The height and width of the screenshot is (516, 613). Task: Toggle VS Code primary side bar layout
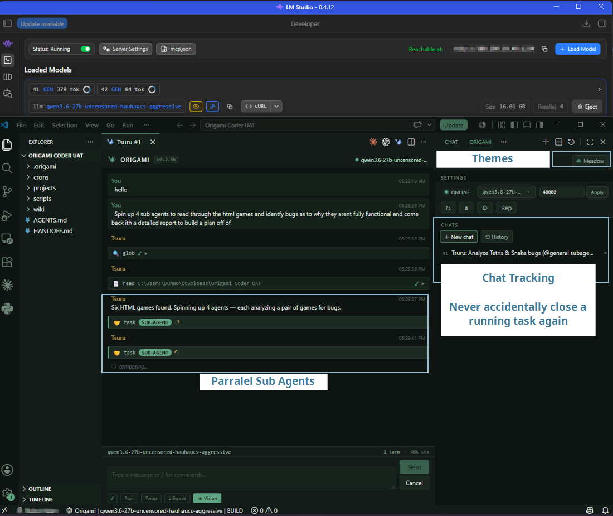pyautogui.click(x=514, y=125)
